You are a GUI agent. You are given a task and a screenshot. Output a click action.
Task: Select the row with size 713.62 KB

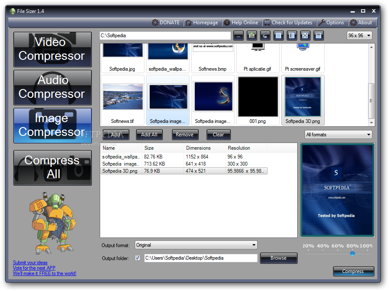click(184, 164)
